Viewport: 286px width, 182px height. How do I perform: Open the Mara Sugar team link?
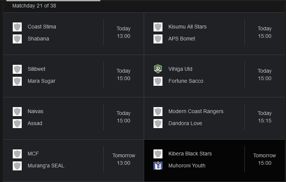pyautogui.click(x=42, y=81)
